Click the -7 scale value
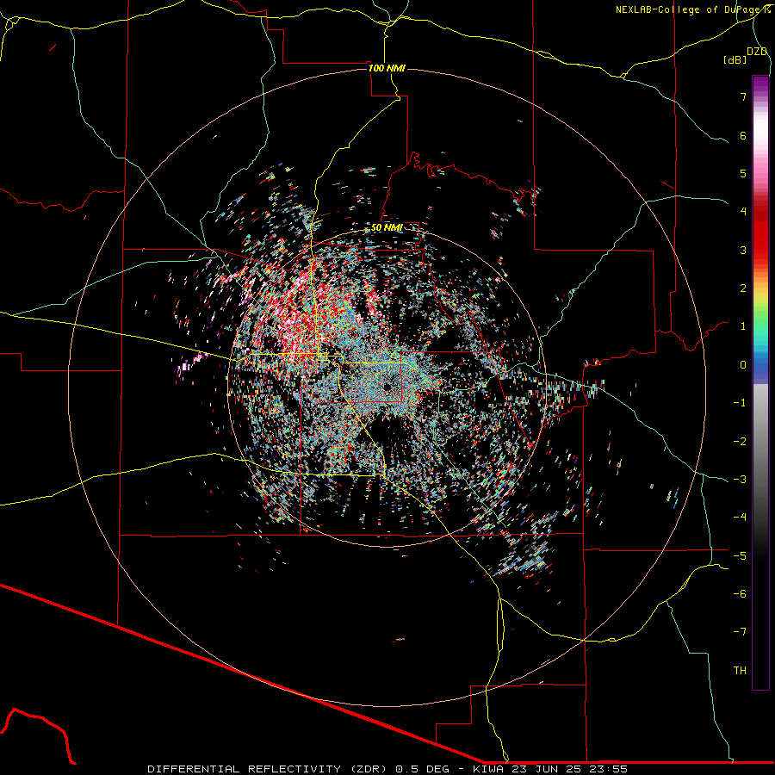The height and width of the screenshot is (775, 775). [740, 632]
